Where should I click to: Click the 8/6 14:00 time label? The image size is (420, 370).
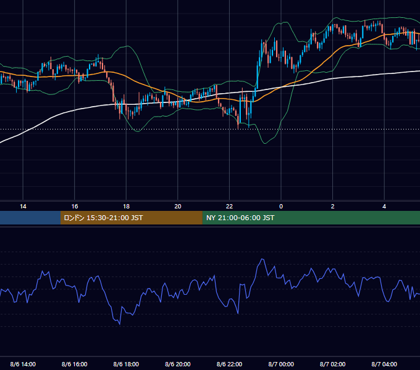pos(23,364)
